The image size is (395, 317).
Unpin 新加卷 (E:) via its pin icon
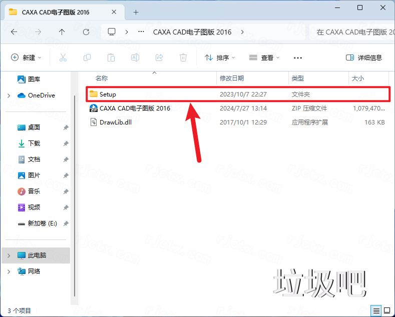(x=66, y=223)
